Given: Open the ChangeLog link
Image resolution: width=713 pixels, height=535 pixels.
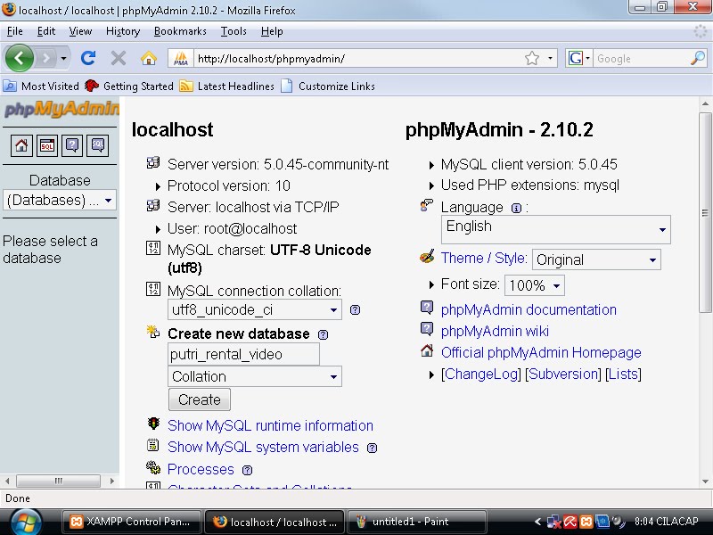Looking at the screenshot, I should coord(481,374).
